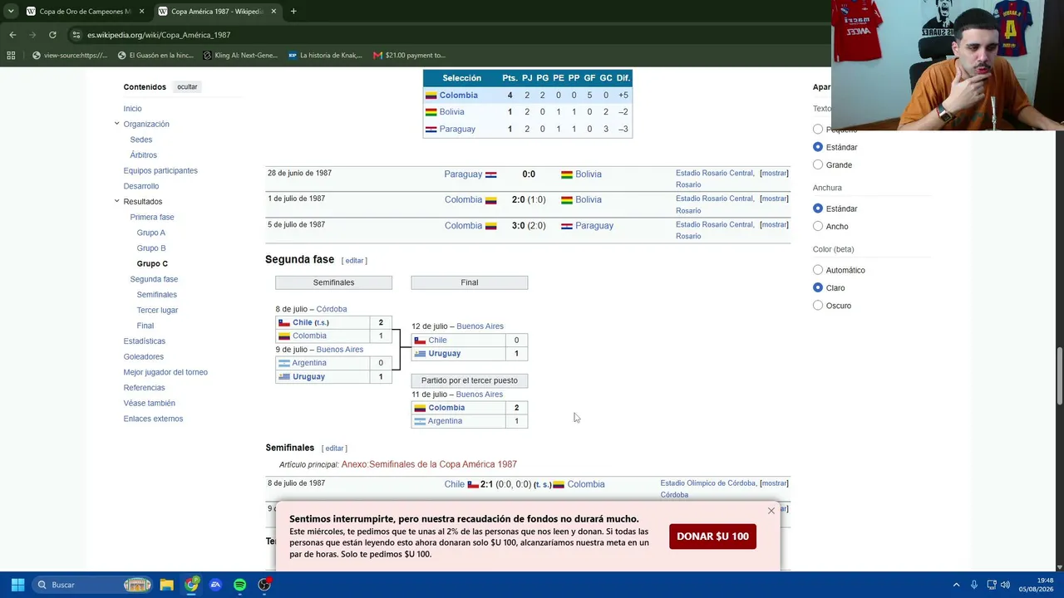Click the taskbar Buscar search box
This screenshot has width=1064, height=598.
click(x=92, y=585)
